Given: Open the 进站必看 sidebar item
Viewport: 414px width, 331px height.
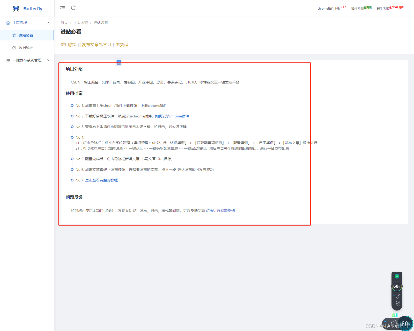Looking at the screenshot, I should [x=27, y=35].
